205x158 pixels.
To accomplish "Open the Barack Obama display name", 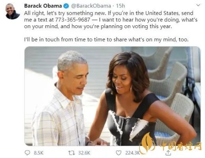I will click(43, 6).
